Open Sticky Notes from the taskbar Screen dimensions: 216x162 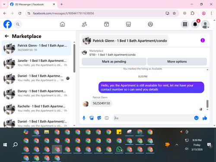coord(119,132)
